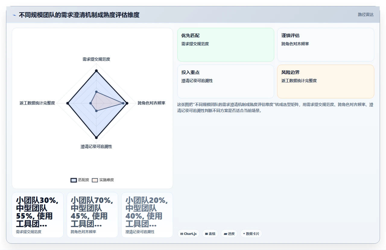Open the 投入重点 card
The height and width of the screenshot is (250, 386).
pyautogui.click(x=226, y=82)
